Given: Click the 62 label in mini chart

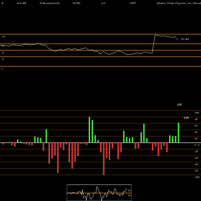Looking at the screenshot, I should (129, 191).
